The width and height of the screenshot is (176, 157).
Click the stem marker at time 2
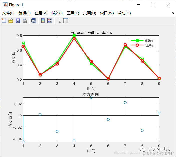40,114
